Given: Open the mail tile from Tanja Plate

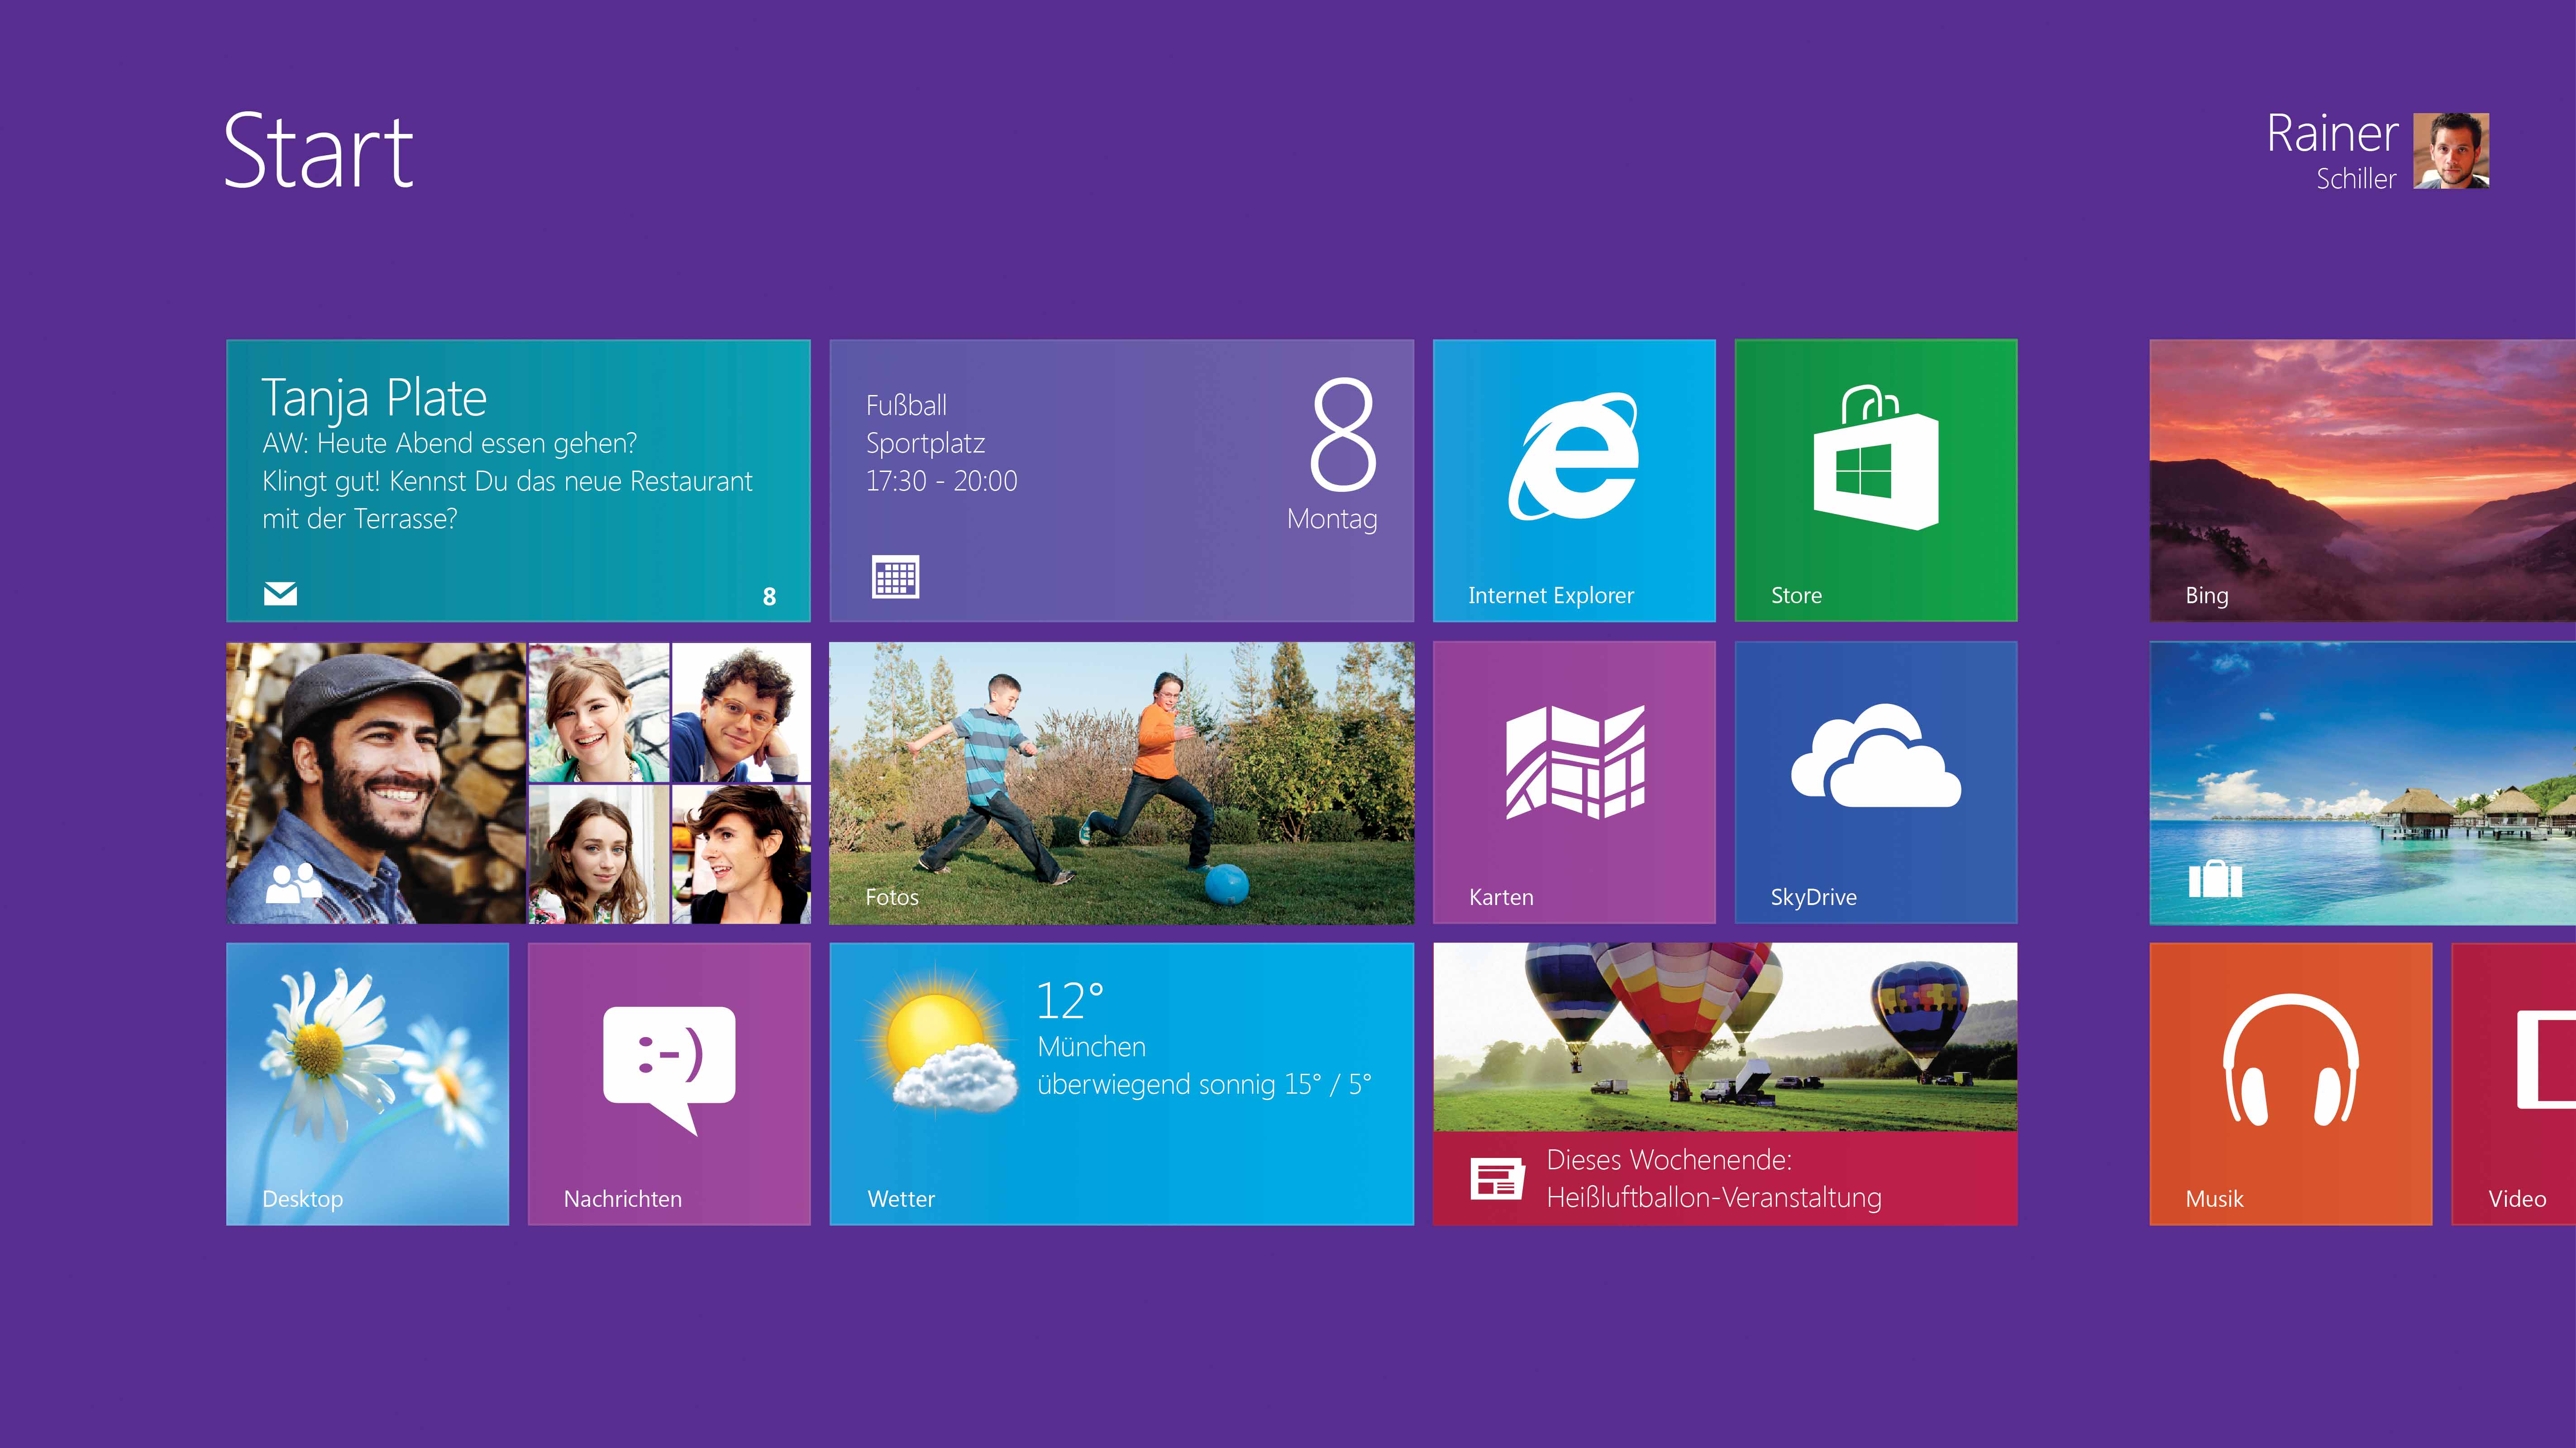Looking at the screenshot, I should (518, 480).
